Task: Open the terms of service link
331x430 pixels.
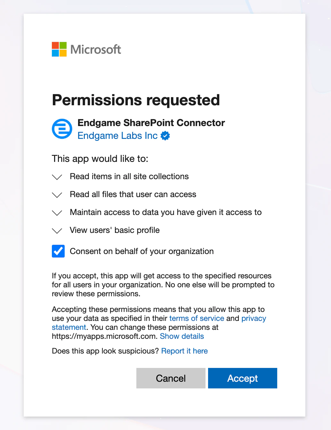Action: coord(196,318)
